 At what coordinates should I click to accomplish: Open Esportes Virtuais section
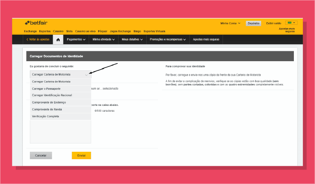154,31
